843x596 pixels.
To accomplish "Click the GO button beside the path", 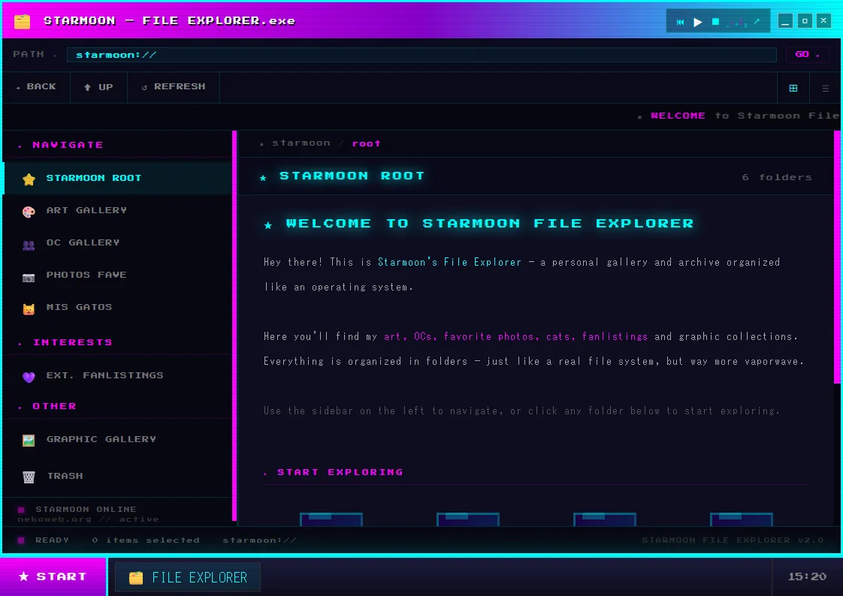I will click(x=807, y=54).
